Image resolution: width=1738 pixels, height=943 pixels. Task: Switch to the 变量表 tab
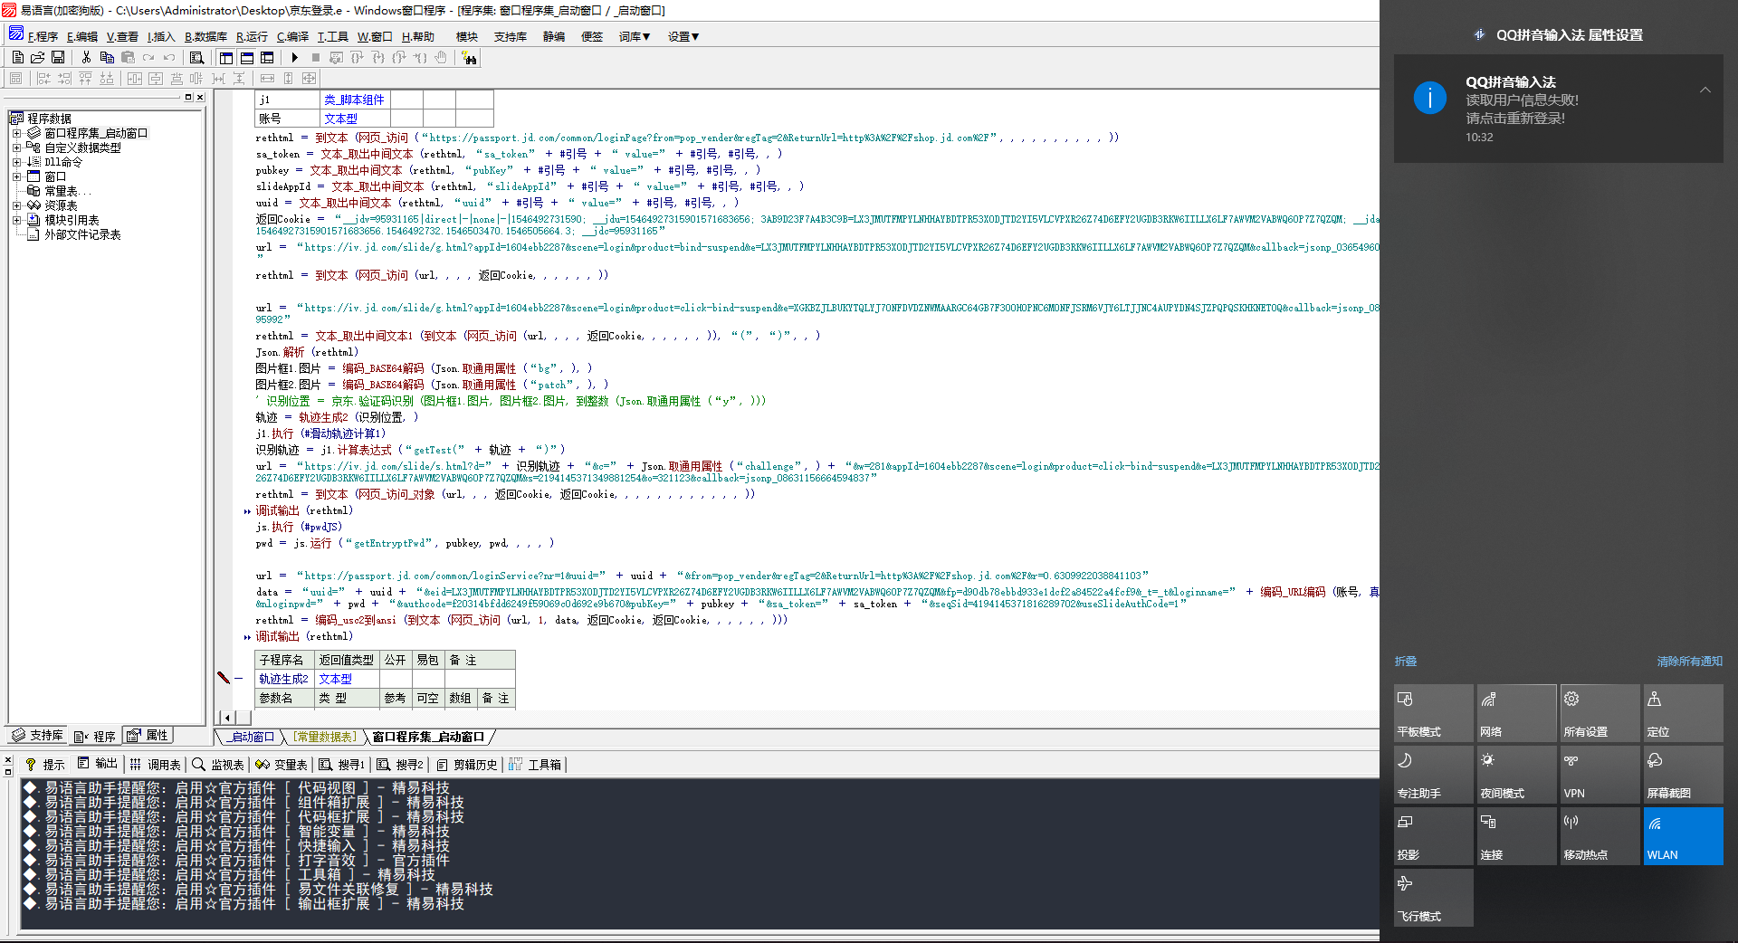282,765
